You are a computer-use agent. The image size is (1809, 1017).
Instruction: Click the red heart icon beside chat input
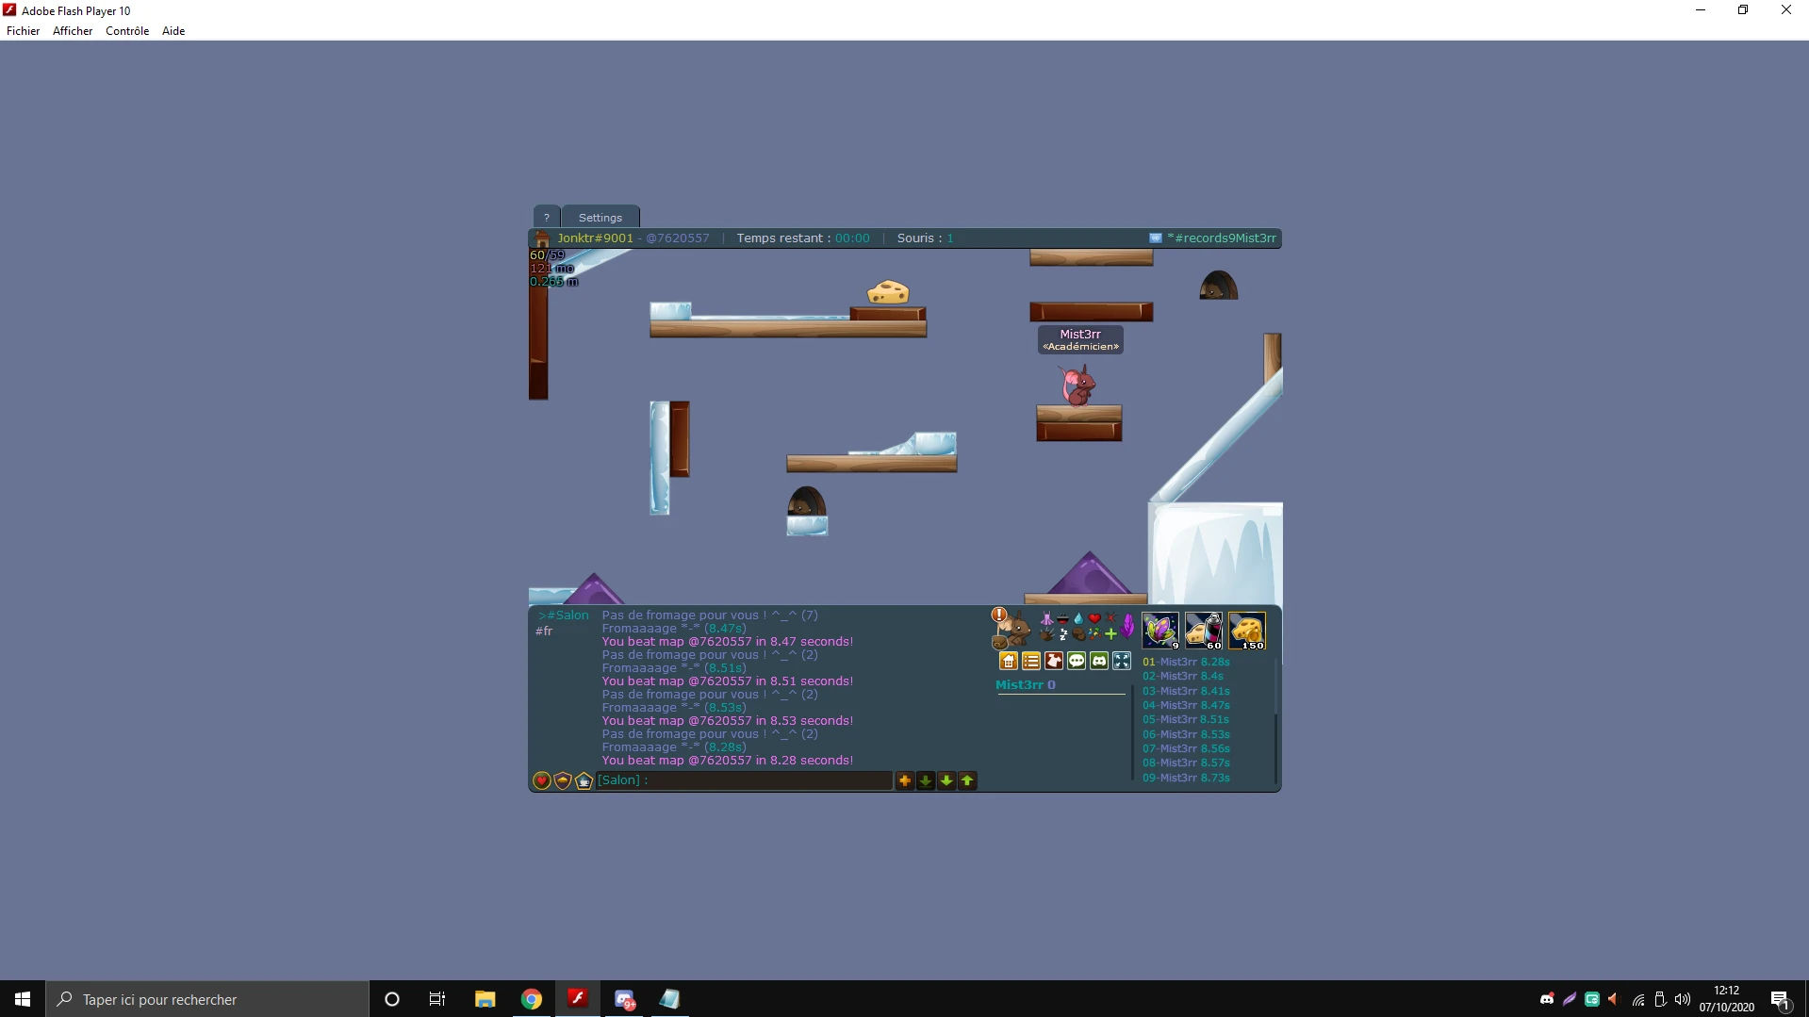pyautogui.click(x=542, y=780)
